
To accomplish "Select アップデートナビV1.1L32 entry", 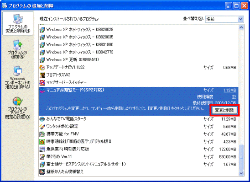I will coord(138,67).
